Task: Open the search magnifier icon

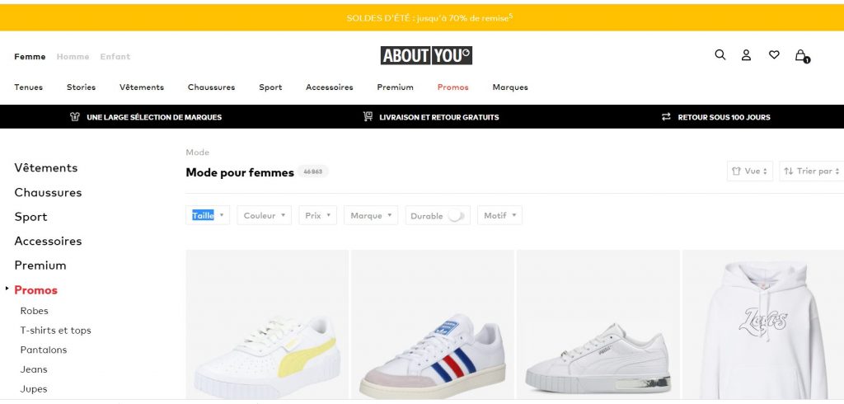Action: pyautogui.click(x=720, y=55)
